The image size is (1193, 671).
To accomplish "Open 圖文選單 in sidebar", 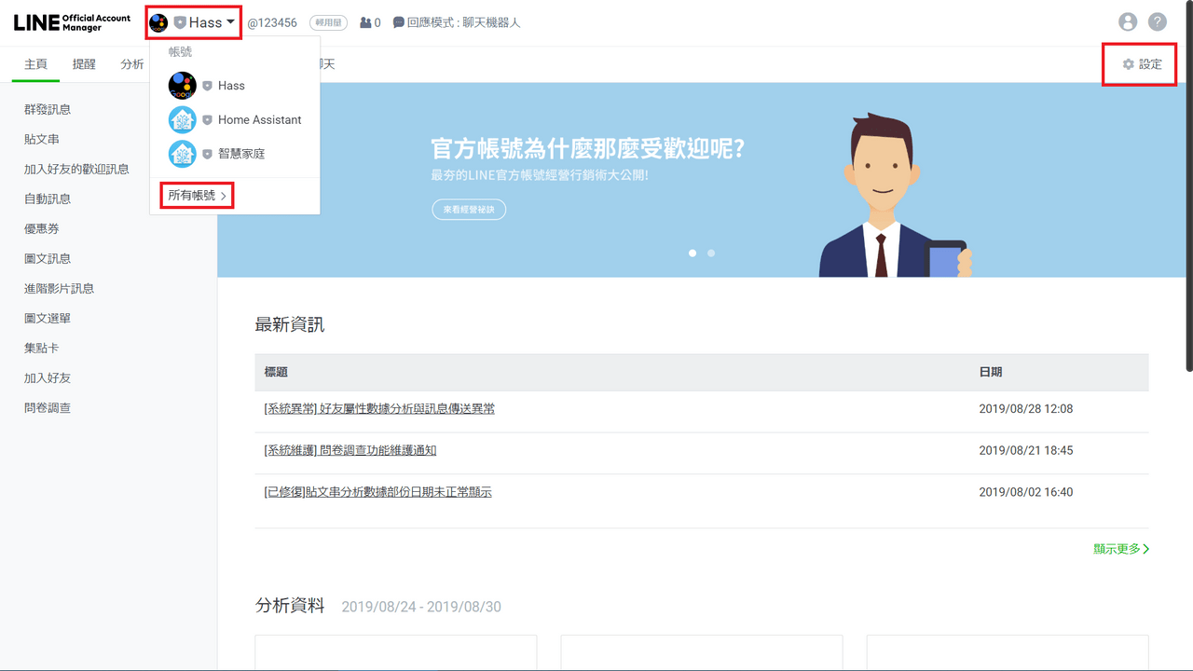I will click(x=48, y=318).
